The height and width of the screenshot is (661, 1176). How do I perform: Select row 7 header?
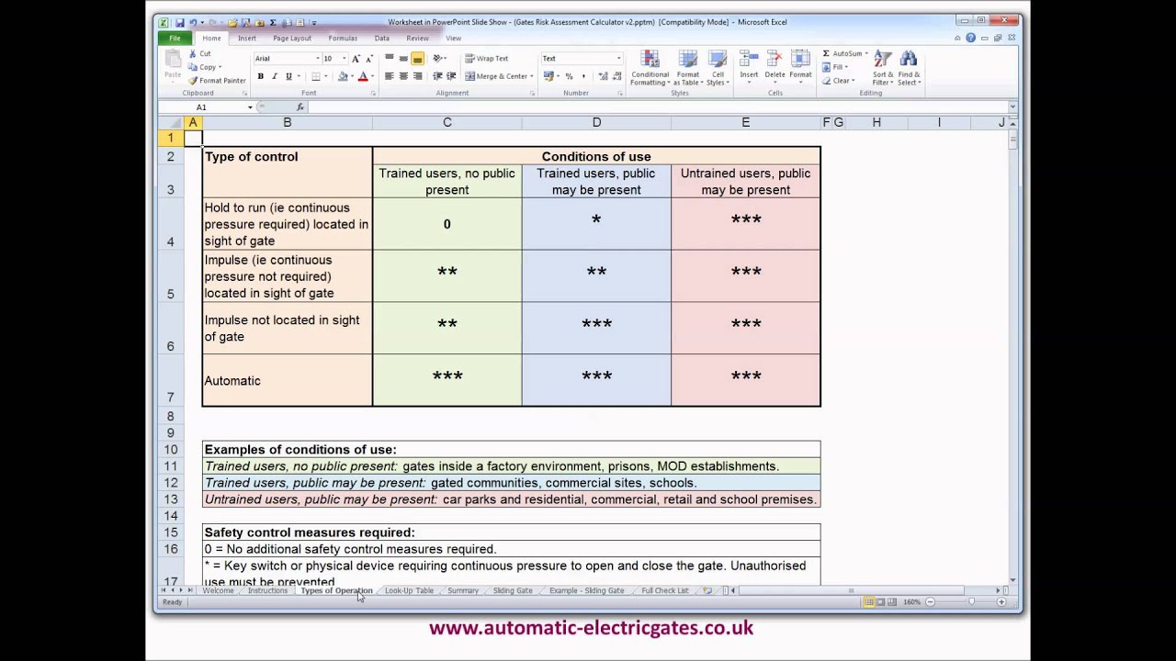point(170,381)
